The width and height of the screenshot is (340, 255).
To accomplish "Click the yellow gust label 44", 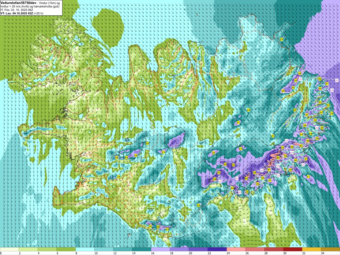I will click(x=232, y=188).
